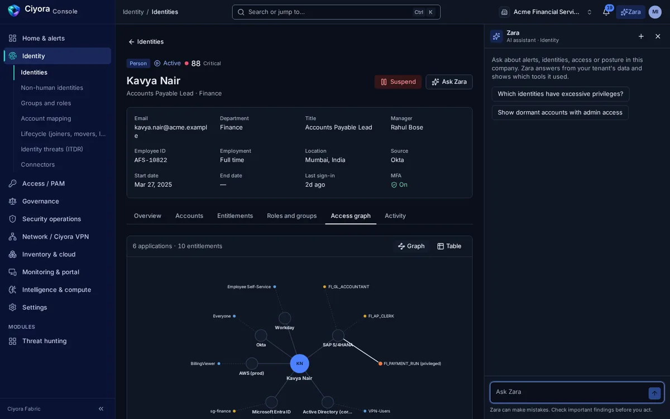
Task: Select Identities submenu item
Action: click(63, 72)
